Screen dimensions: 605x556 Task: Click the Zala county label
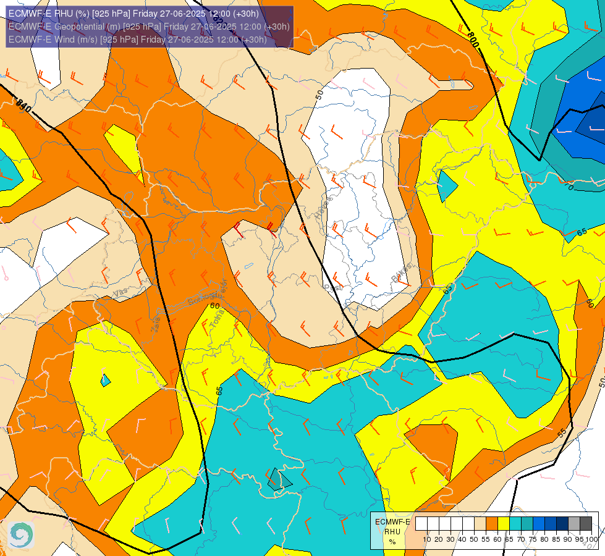[x=156, y=326]
